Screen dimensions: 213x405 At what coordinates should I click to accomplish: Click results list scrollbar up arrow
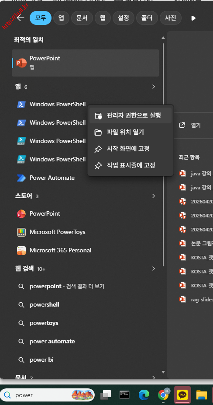coord(163,38)
